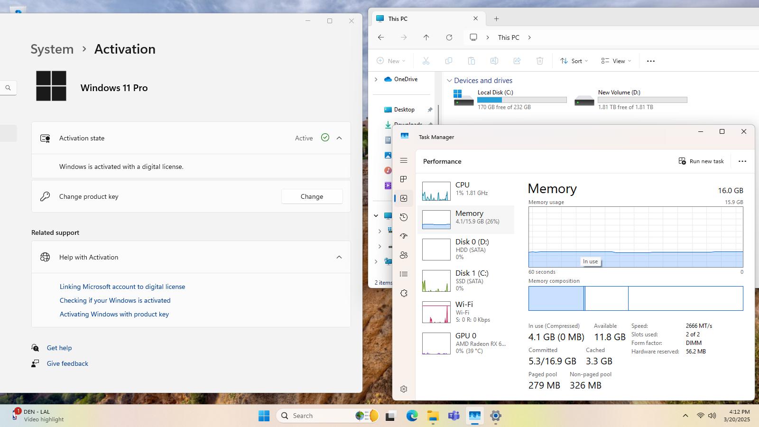Open Linking Microsoft account to digital license link
The image size is (759, 427).
click(122, 287)
